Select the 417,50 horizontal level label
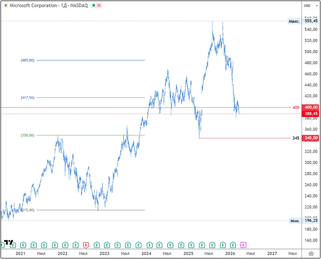The width and height of the screenshot is (321, 259). pyautogui.click(x=28, y=98)
